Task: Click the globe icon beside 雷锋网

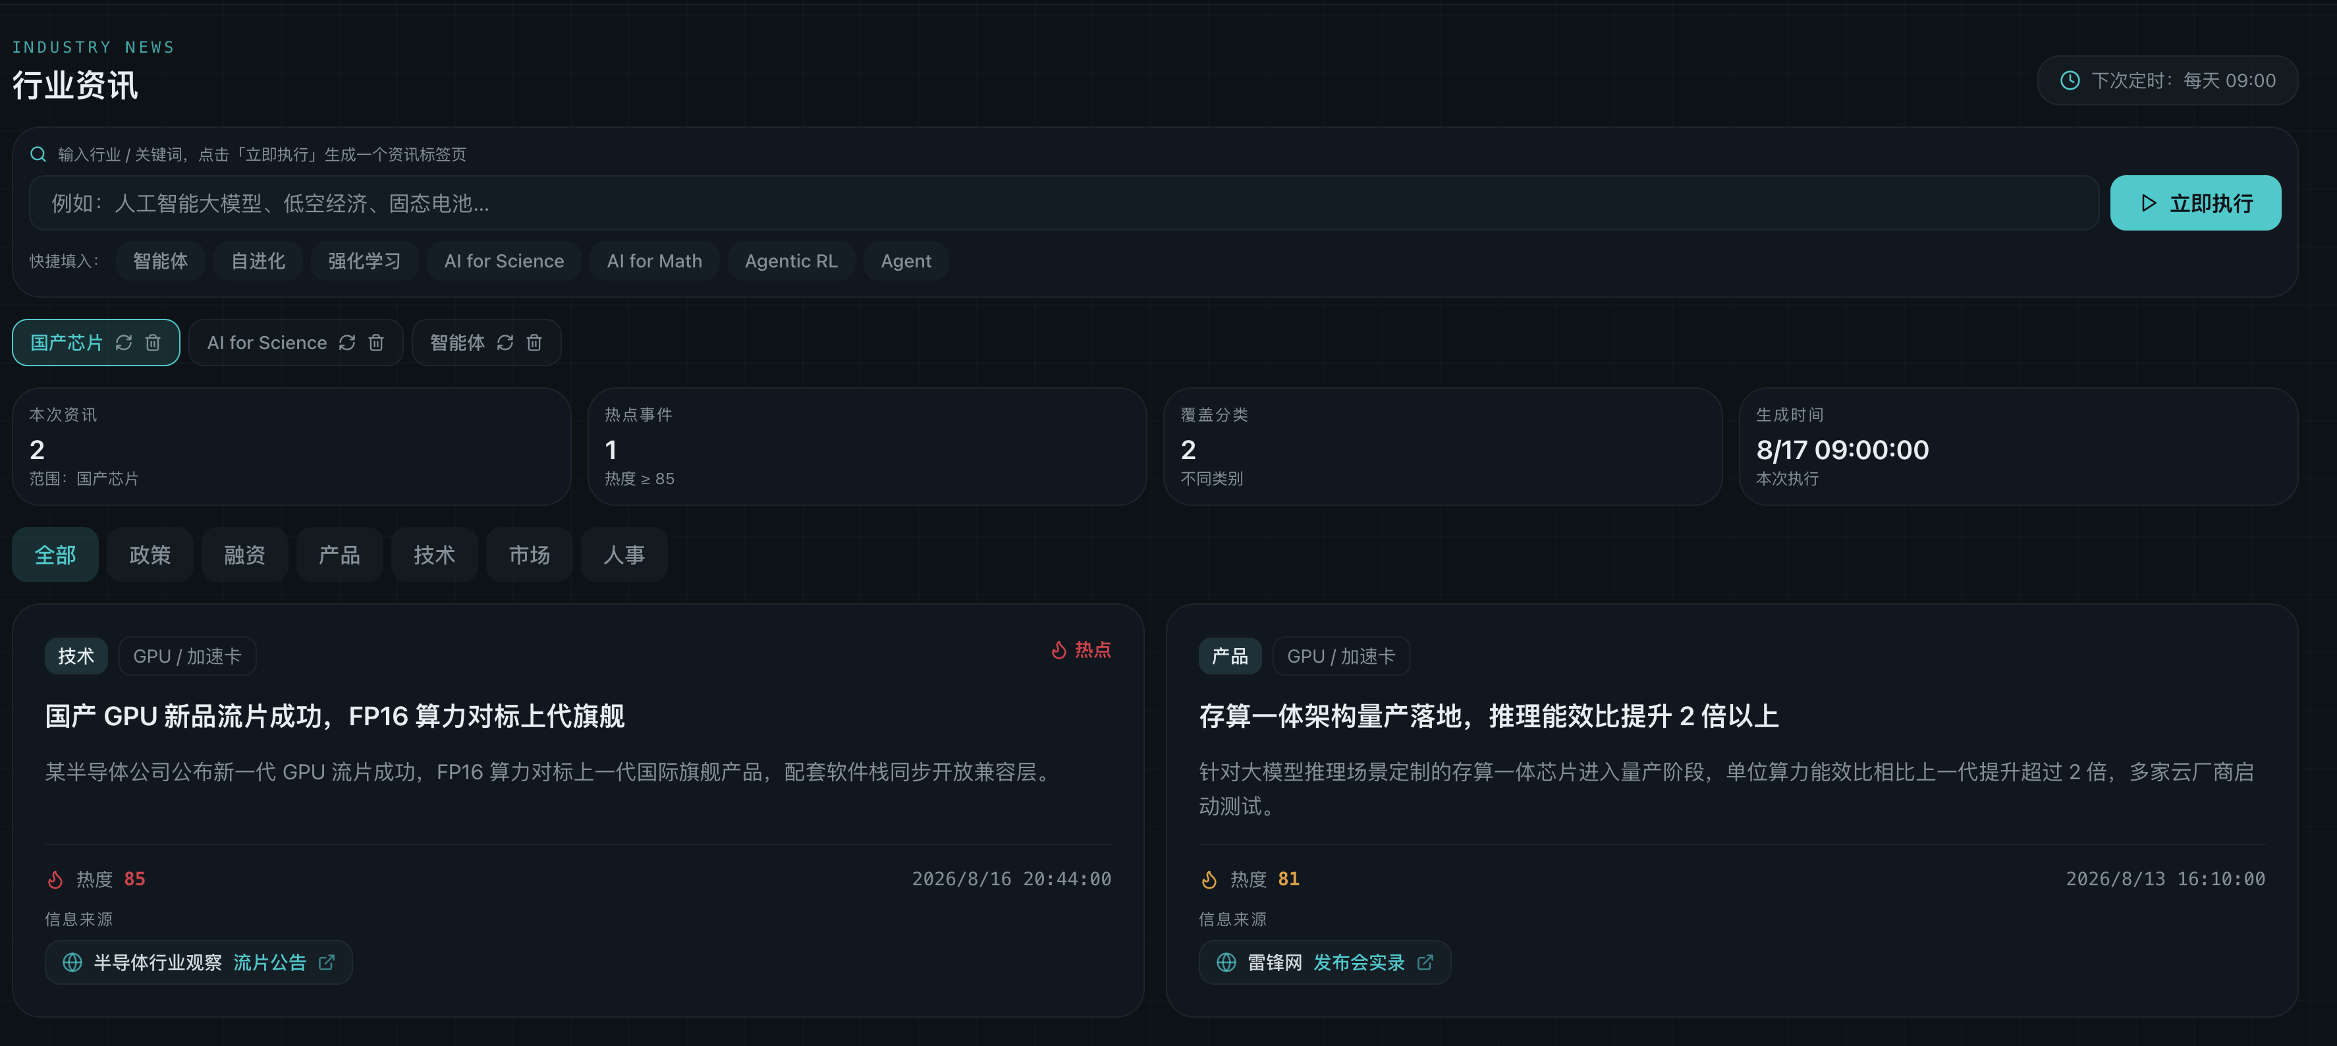Action: click(x=1226, y=962)
